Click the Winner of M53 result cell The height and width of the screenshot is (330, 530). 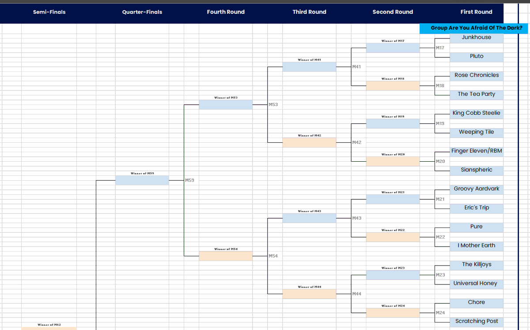(226, 105)
